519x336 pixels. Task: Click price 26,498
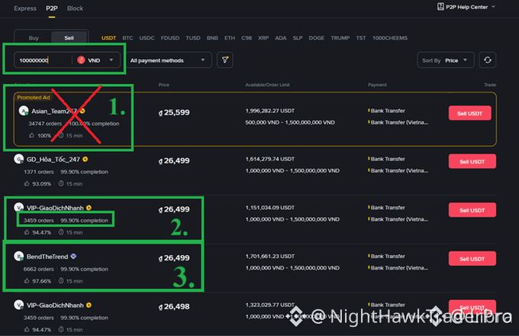click(x=174, y=306)
